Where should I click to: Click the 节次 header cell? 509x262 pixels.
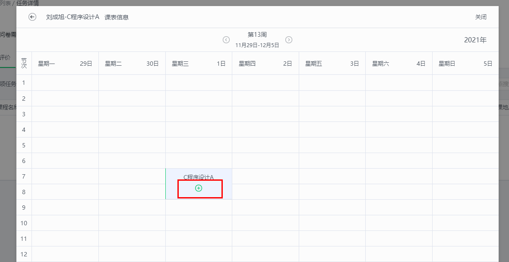[24, 64]
